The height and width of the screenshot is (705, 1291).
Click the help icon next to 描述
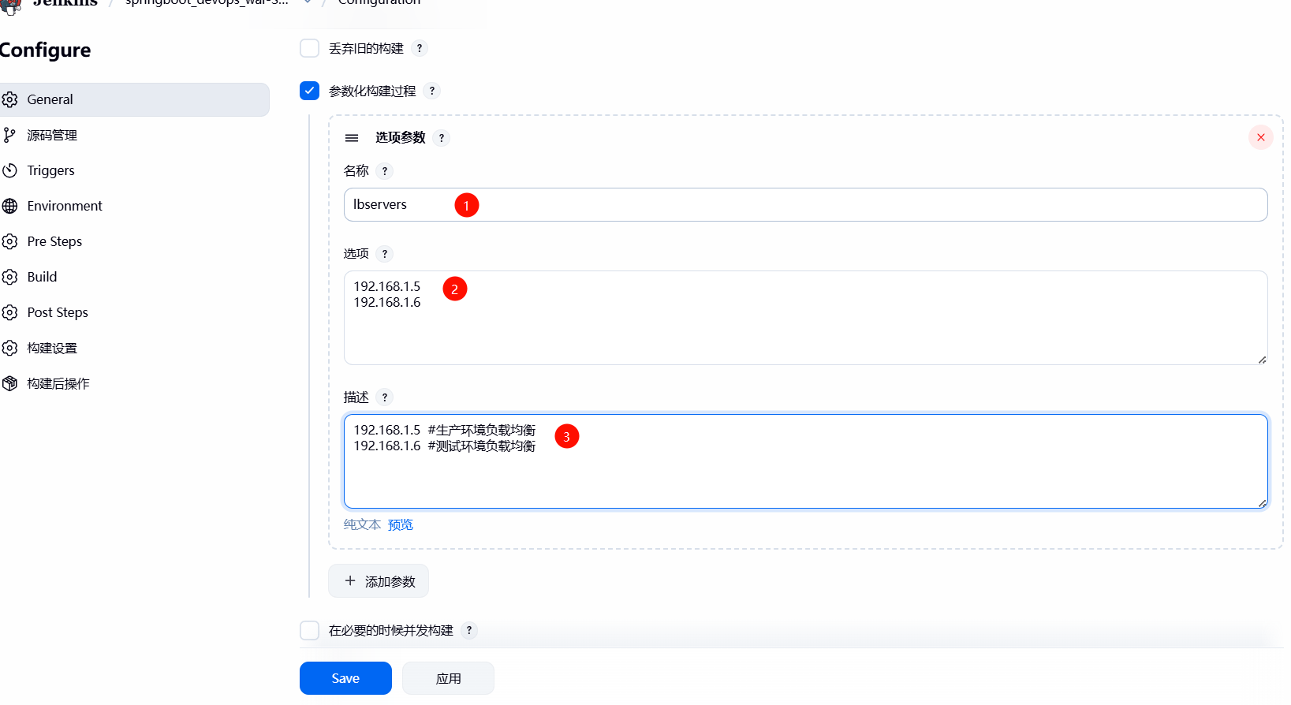(x=385, y=397)
